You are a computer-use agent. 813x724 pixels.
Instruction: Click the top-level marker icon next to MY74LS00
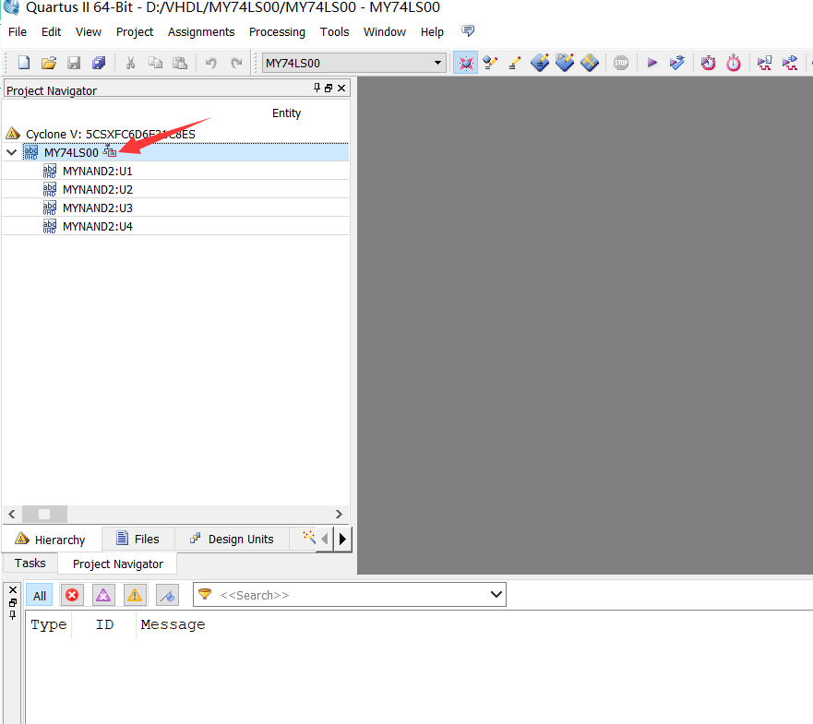[110, 151]
